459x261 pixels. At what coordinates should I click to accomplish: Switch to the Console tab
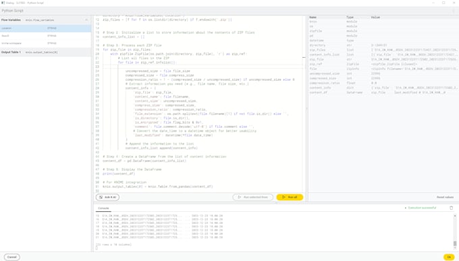[103, 209]
